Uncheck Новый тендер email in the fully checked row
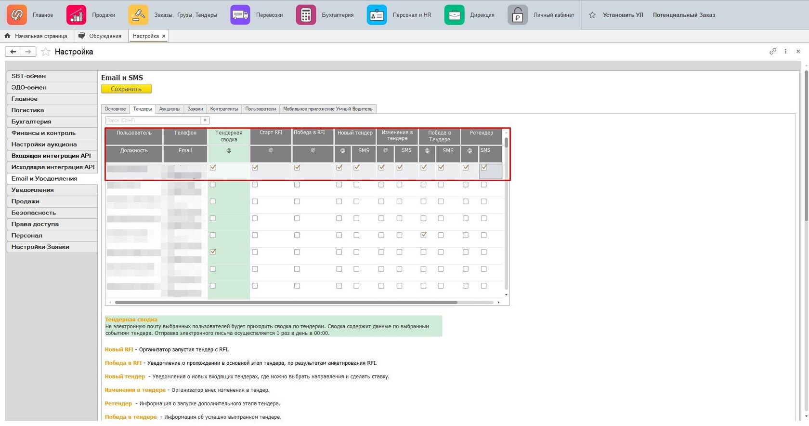 (339, 167)
